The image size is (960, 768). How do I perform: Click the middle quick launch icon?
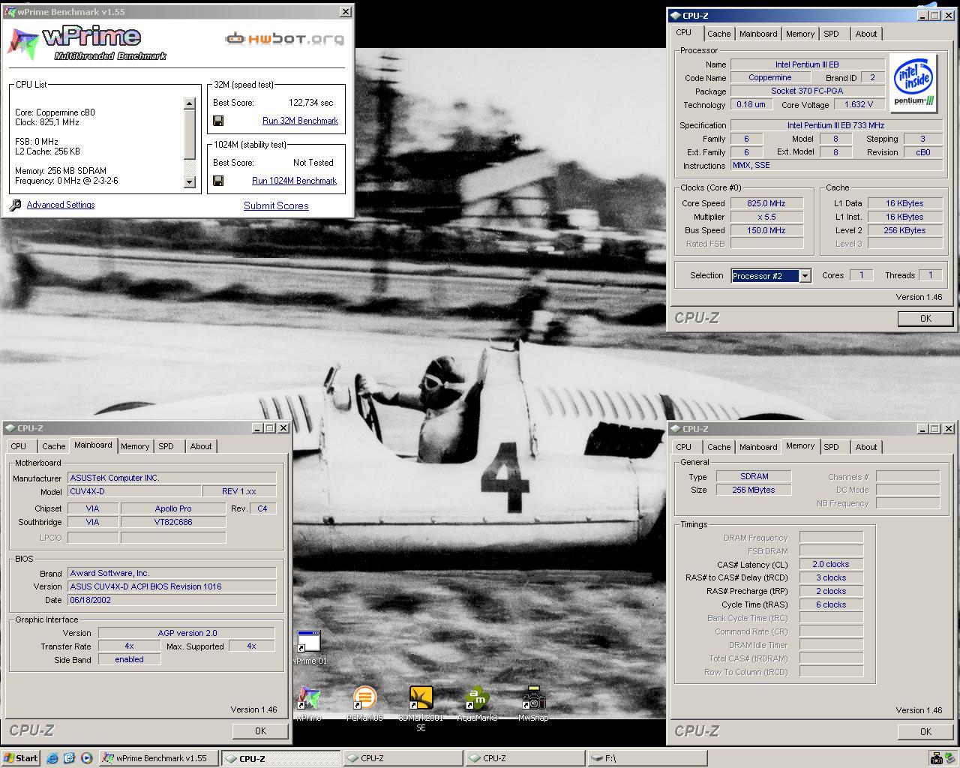(x=69, y=758)
